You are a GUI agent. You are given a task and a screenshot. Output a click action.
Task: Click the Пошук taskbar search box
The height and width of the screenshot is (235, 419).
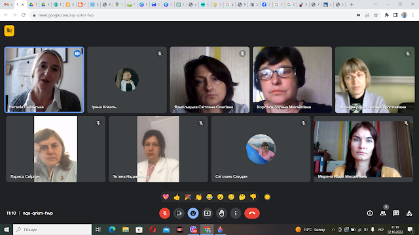pyautogui.click(x=52, y=229)
